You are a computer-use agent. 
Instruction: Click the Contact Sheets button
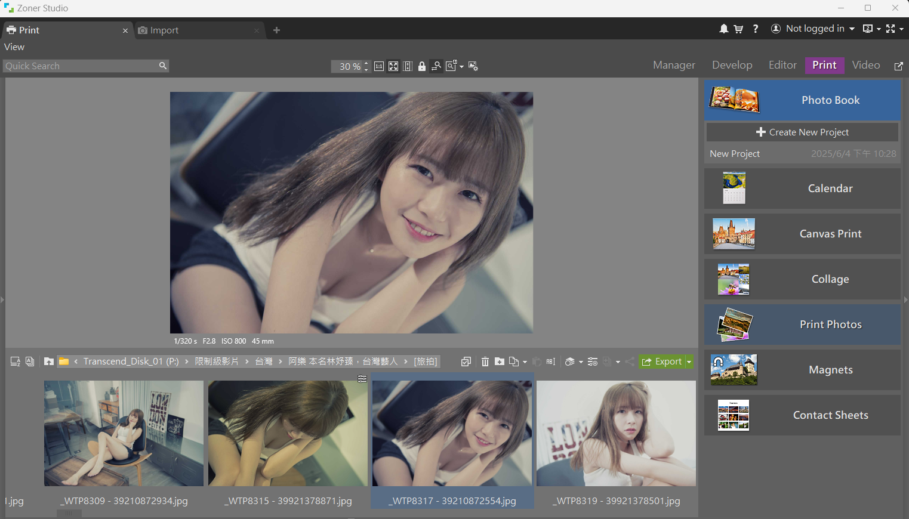[802, 415]
